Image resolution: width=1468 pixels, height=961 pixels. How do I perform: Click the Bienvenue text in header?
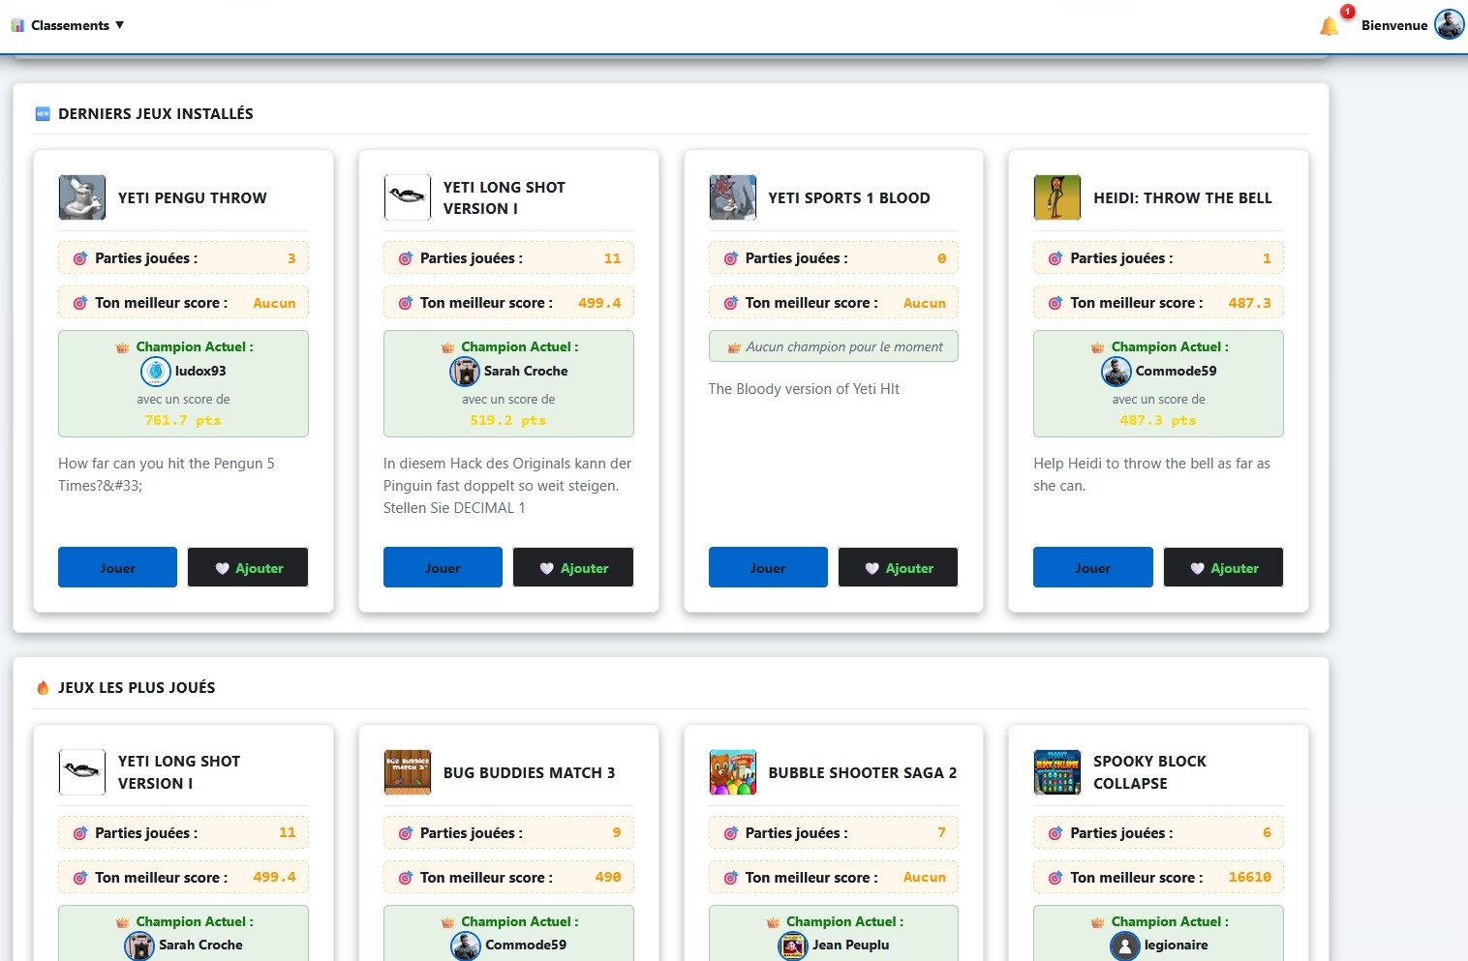tap(1394, 25)
